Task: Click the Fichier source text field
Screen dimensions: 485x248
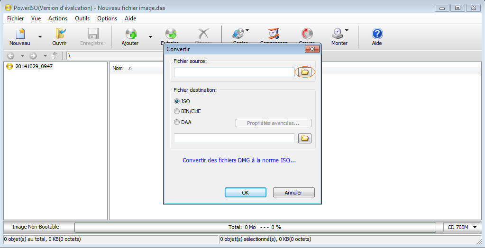Action: pyautogui.click(x=234, y=72)
